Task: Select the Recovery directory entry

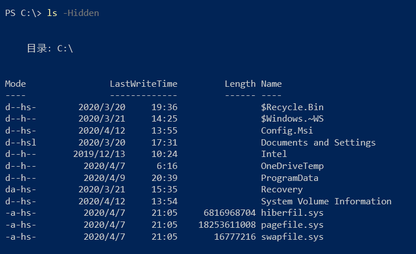Action: click(282, 190)
